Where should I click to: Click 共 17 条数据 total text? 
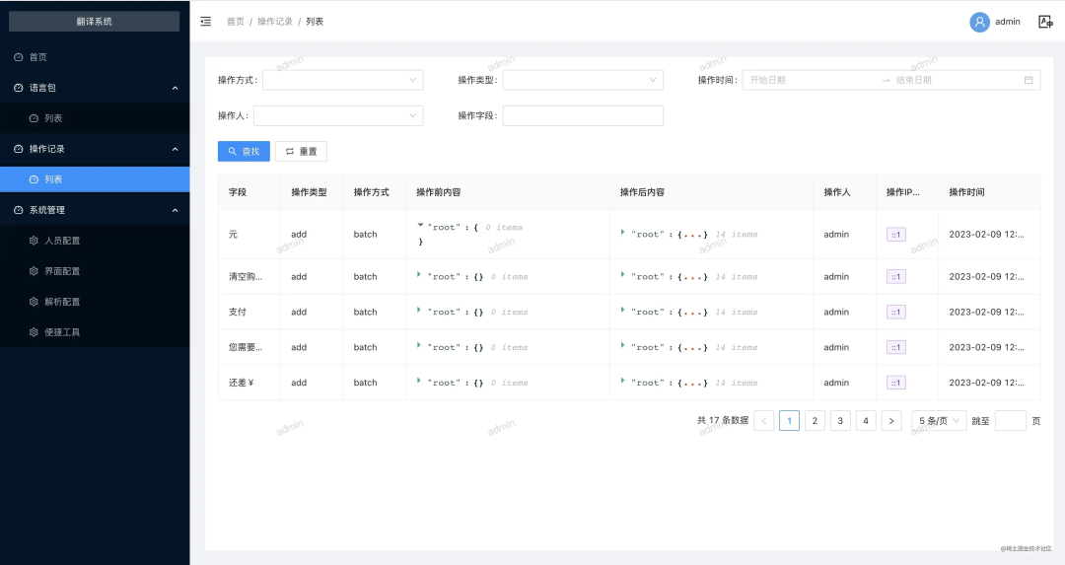click(x=723, y=420)
